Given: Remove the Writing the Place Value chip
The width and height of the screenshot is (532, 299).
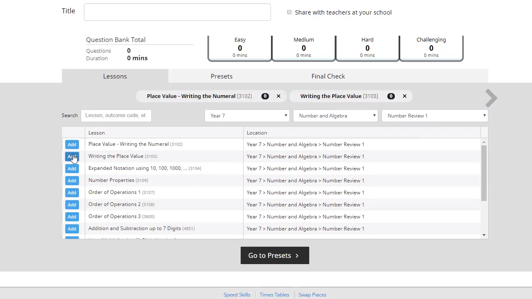Looking at the screenshot, I should coord(404,96).
